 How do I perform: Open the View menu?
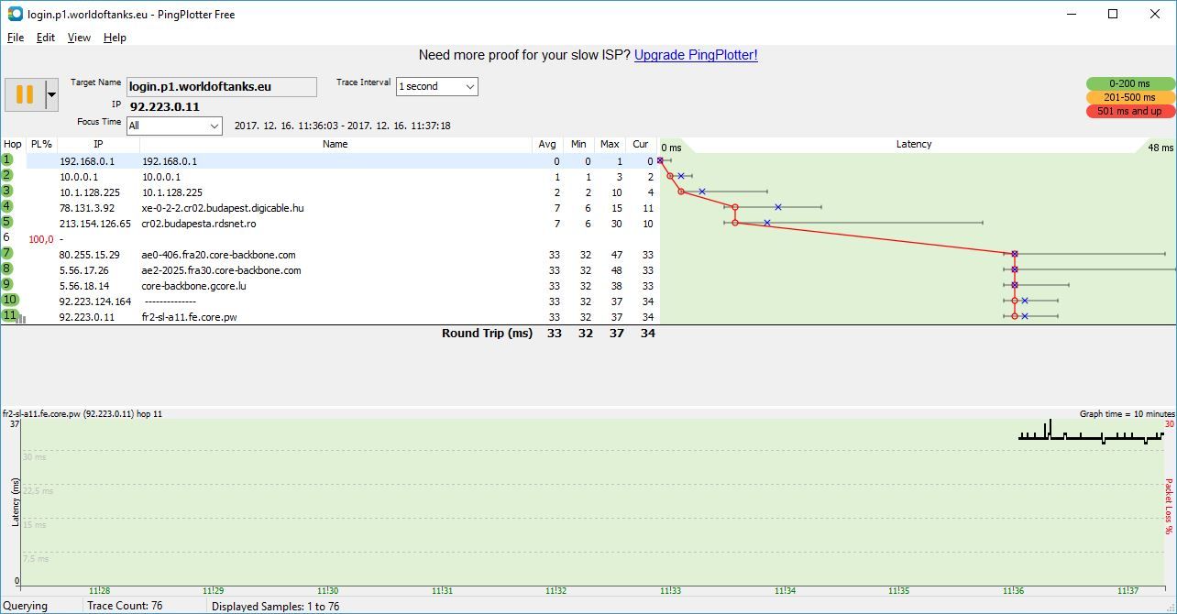pos(79,38)
